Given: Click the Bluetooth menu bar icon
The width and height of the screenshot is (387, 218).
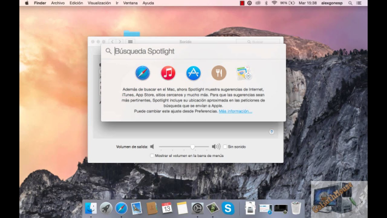Looking at the screenshot, I should click(266, 3).
